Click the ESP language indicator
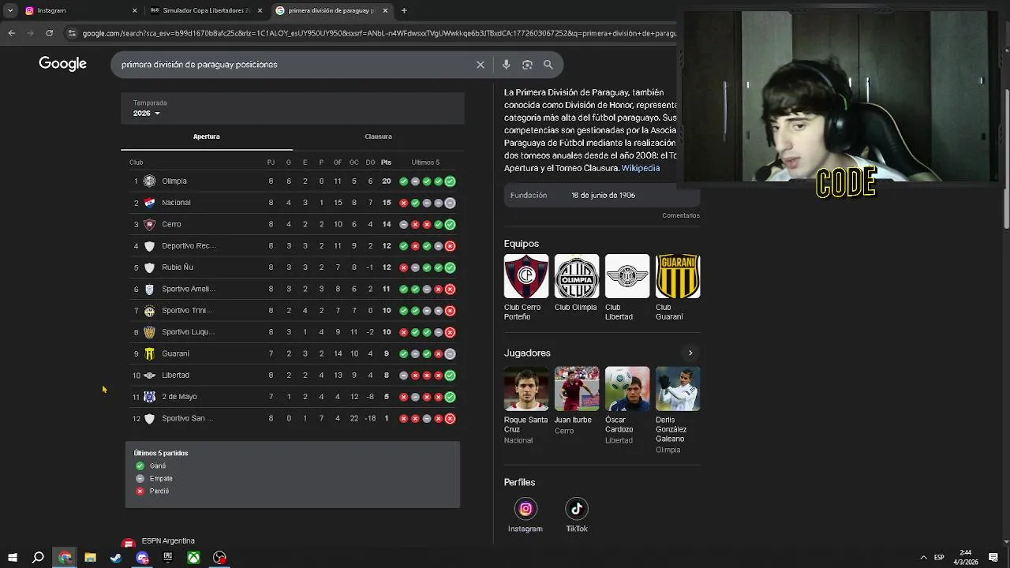 coord(939,558)
